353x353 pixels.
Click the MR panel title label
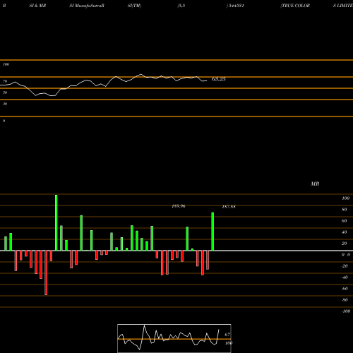coord(315,184)
